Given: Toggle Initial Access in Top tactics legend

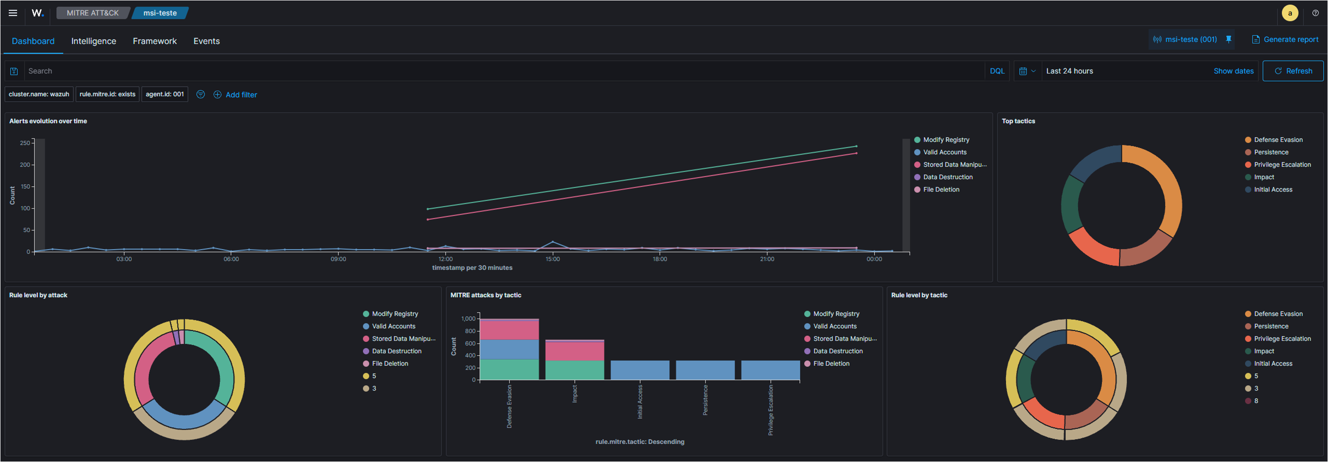Looking at the screenshot, I should (x=1268, y=190).
